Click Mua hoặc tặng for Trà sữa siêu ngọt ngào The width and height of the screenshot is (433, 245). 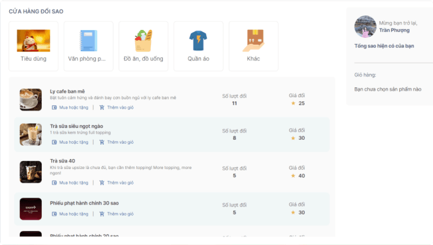pos(74,142)
